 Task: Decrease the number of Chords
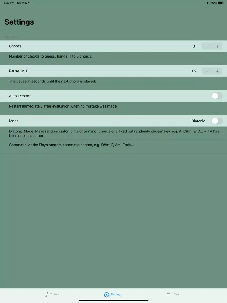(x=207, y=46)
